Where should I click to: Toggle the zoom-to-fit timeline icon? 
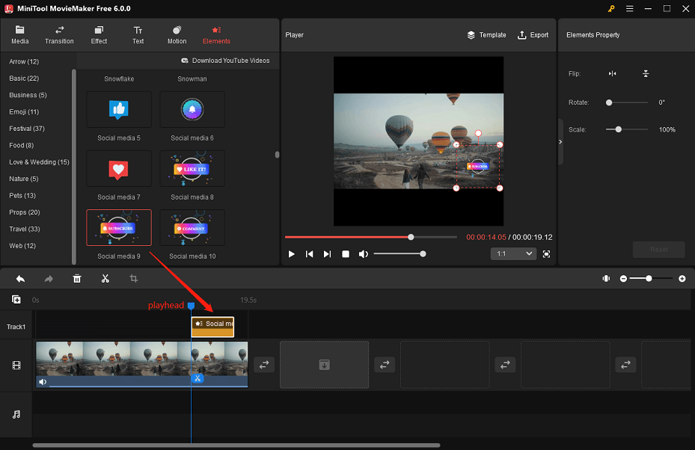(606, 278)
